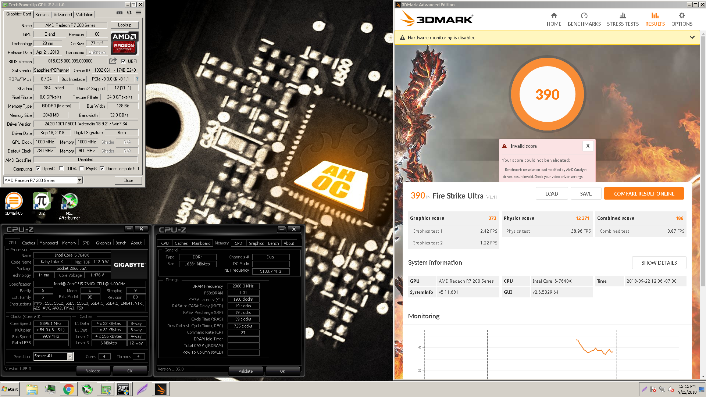Toggle the PhysX checkbox
Screen dimensions: 706x397
[x=82, y=169]
